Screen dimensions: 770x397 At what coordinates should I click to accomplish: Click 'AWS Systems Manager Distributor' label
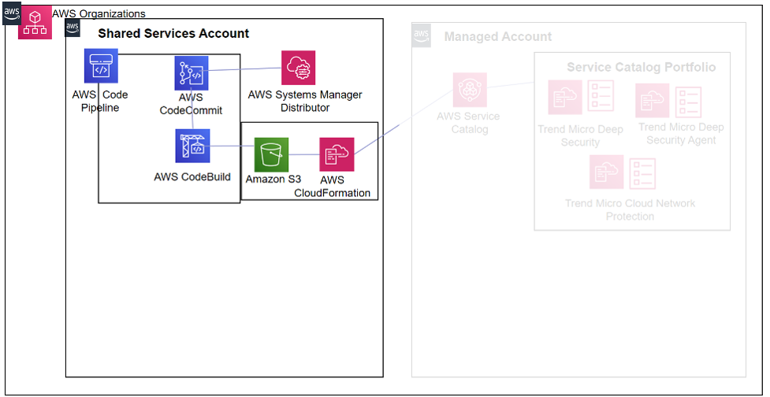pyautogui.click(x=305, y=101)
